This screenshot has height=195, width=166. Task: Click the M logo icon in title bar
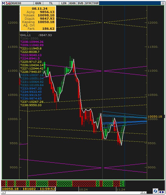pyautogui.click(x=3, y=3)
